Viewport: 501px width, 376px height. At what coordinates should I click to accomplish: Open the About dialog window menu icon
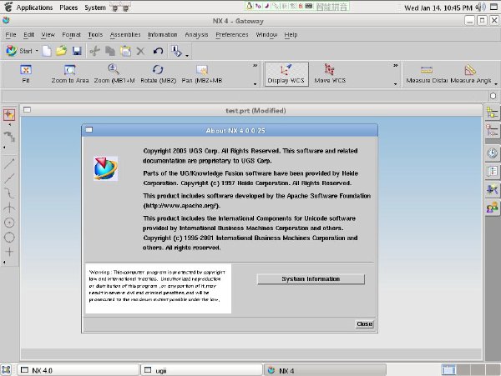coord(89,129)
